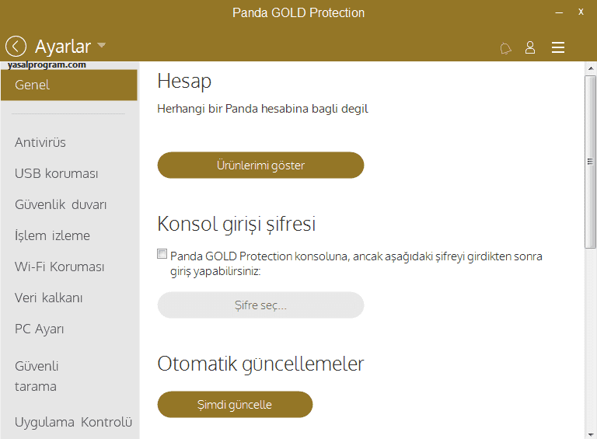This screenshot has width=597, height=439.
Task: Open the Antivirüs settings section
Action: [40, 142]
